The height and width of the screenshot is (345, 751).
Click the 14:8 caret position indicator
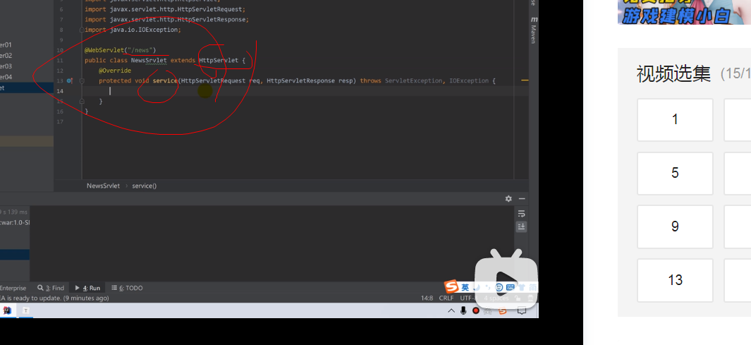(427, 298)
